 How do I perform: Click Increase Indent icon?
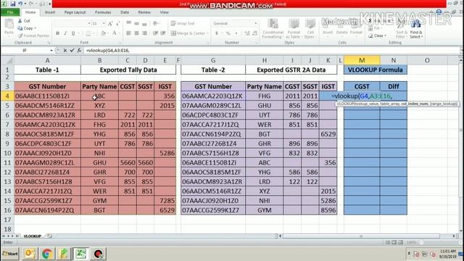[x=163, y=33]
